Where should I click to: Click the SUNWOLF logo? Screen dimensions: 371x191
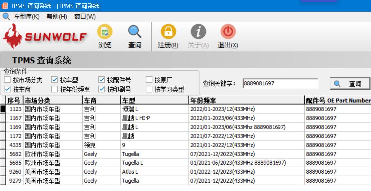tap(45, 36)
